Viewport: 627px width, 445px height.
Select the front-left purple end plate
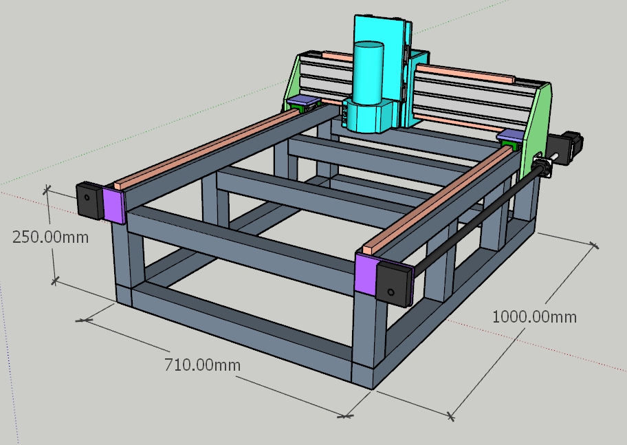click(x=113, y=205)
